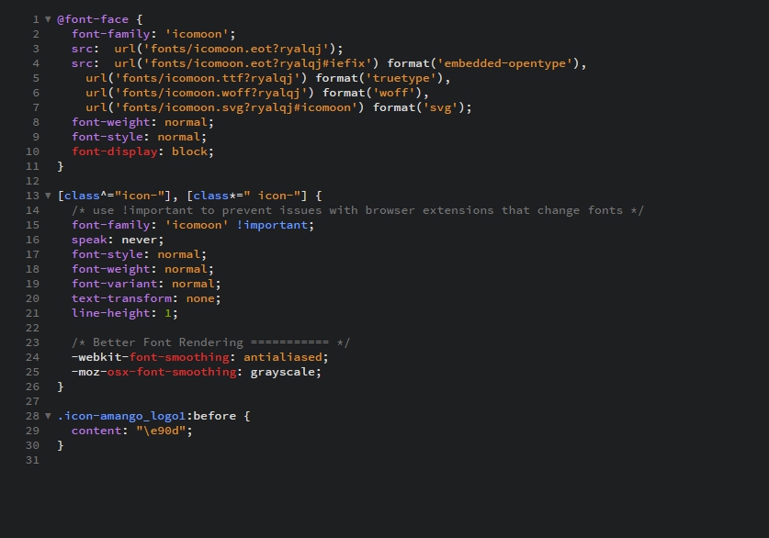Click the line-height value 1
This screenshot has width=769, height=538.
tap(168, 314)
